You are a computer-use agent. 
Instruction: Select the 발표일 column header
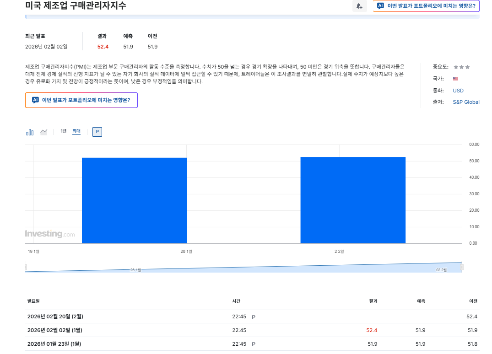pos(34,301)
